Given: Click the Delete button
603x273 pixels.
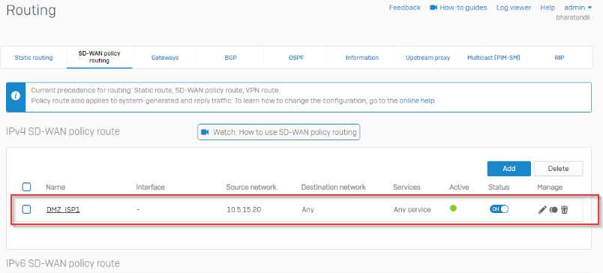Looking at the screenshot, I should coord(558,169).
